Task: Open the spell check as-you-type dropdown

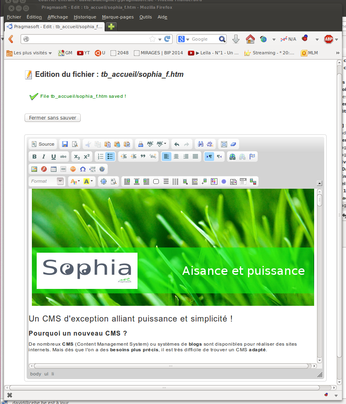Action: tap(162, 144)
